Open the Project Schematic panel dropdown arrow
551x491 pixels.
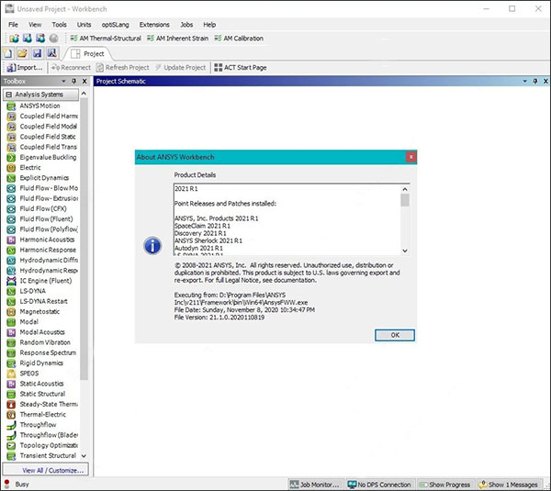[x=525, y=81]
